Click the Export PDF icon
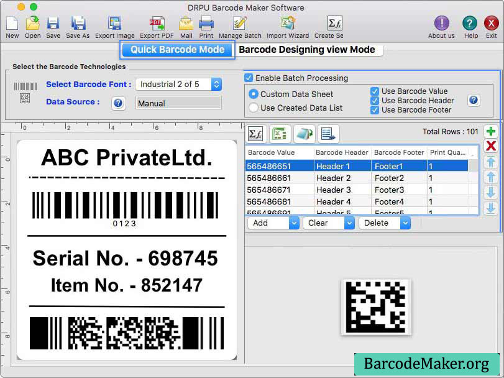This screenshot has height=378, width=504. (x=157, y=24)
